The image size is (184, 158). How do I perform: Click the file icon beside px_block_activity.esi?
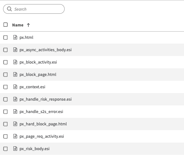pyautogui.click(x=15, y=62)
